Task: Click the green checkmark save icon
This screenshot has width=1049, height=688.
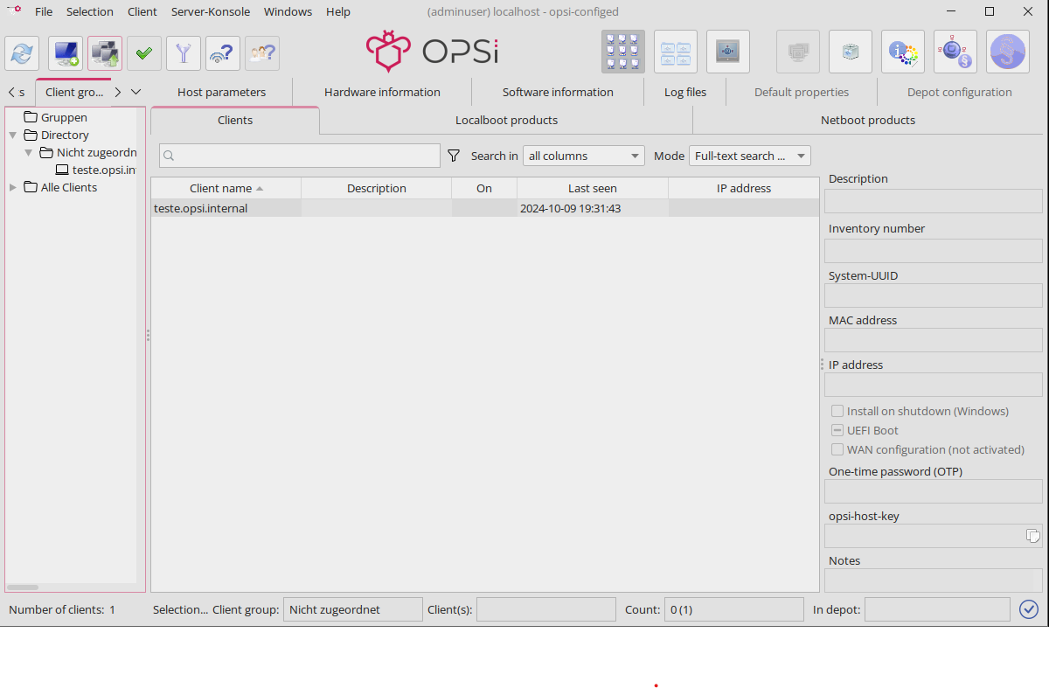Action: 144,53
